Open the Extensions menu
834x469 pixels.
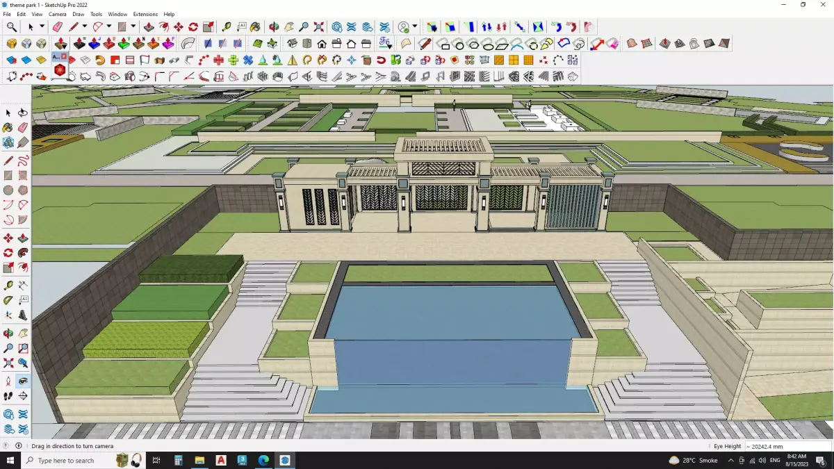(x=145, y=14)
